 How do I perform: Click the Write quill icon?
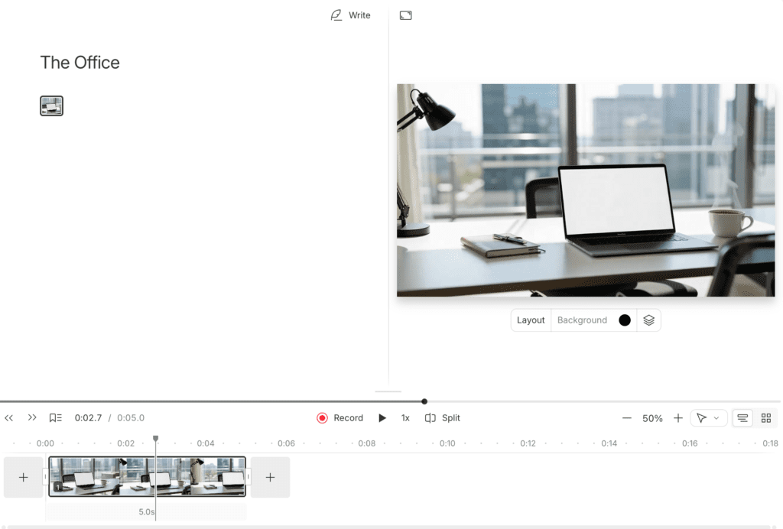click(x=334, y=15)
